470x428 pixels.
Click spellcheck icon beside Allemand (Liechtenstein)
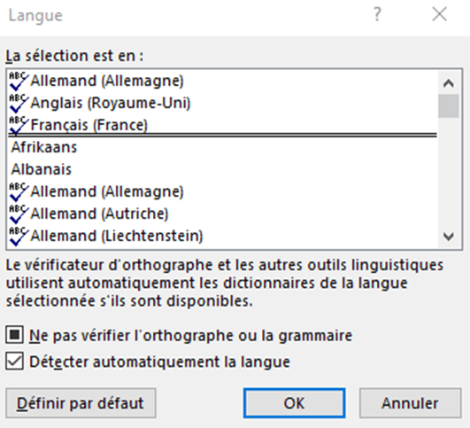(x=19, y=236)
